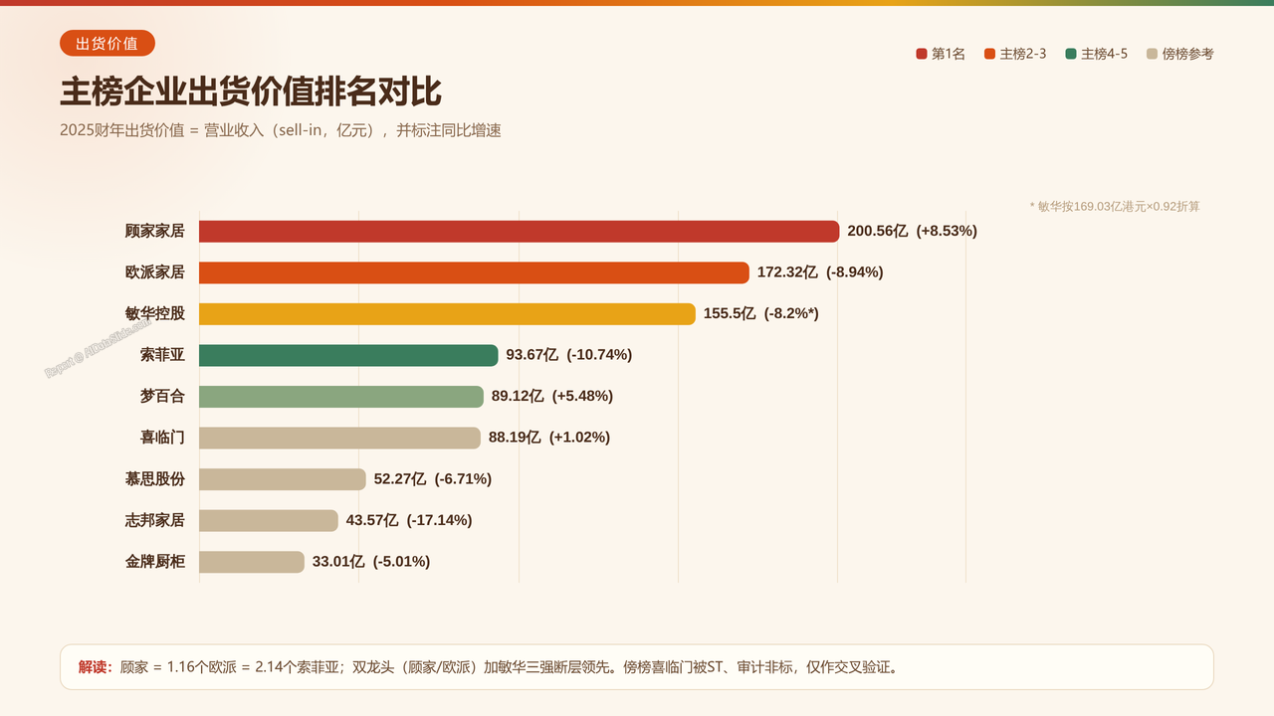Screen dimensions: 1274x716
Task: Click the 金牌厨柜 axis label
Action: [155, 562]
